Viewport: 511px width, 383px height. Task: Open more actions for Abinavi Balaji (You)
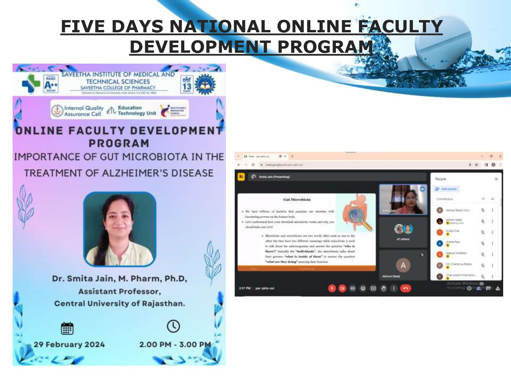(492, 210)
